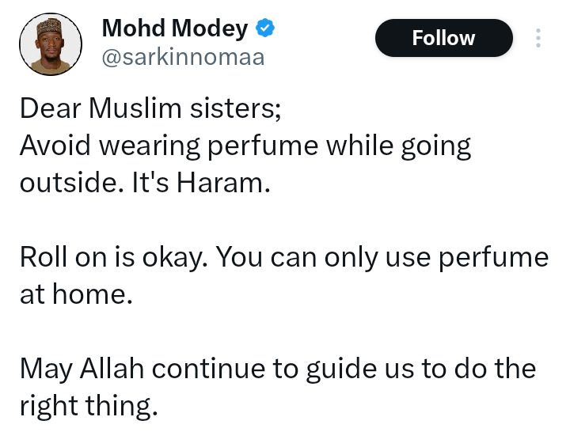Click the line "Dear Muslim sisters;"
The image size is (570, 432).
click(x=150, y=108)
